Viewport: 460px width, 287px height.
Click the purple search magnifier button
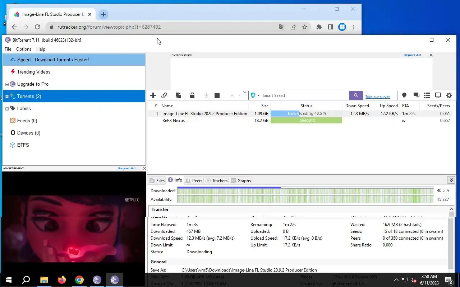[x=356, y=95]
